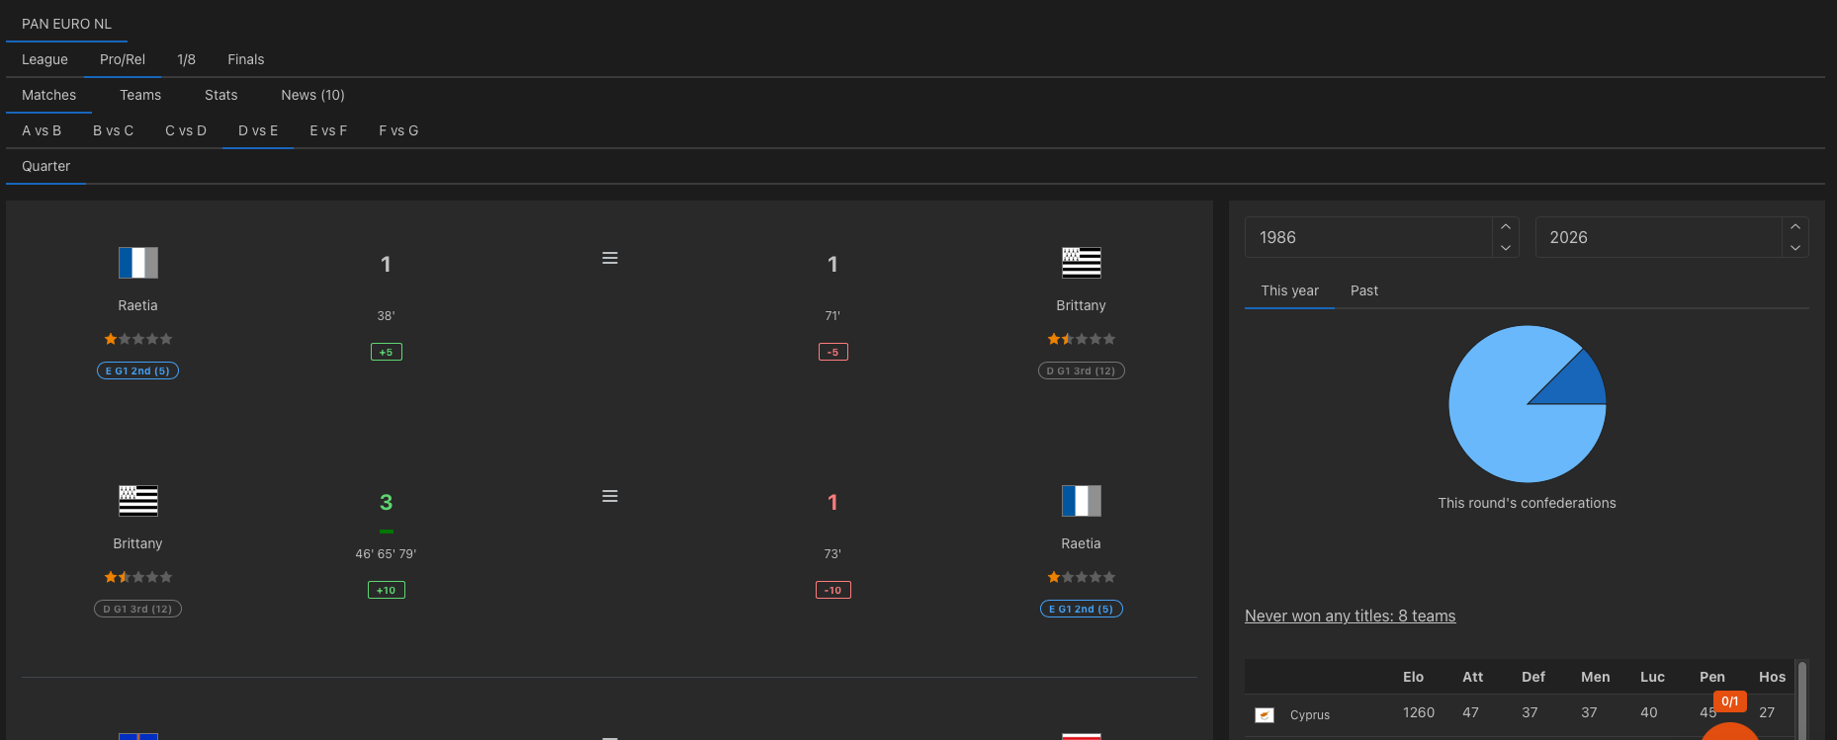Screen dimensions: 1837x740
Task: Focus the 2026 year input field
Action: tap(1659, 237)
